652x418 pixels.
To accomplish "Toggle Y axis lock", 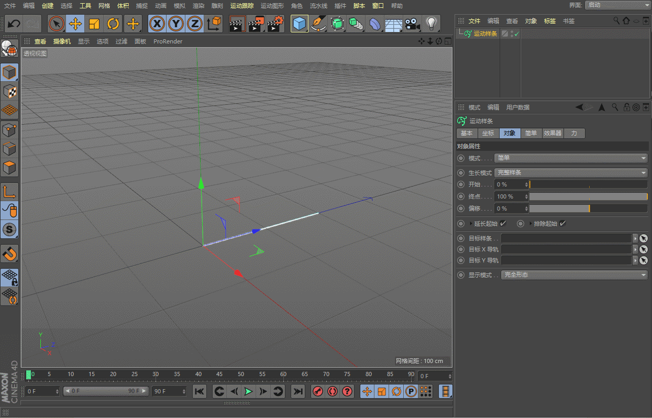I will 176,24.
